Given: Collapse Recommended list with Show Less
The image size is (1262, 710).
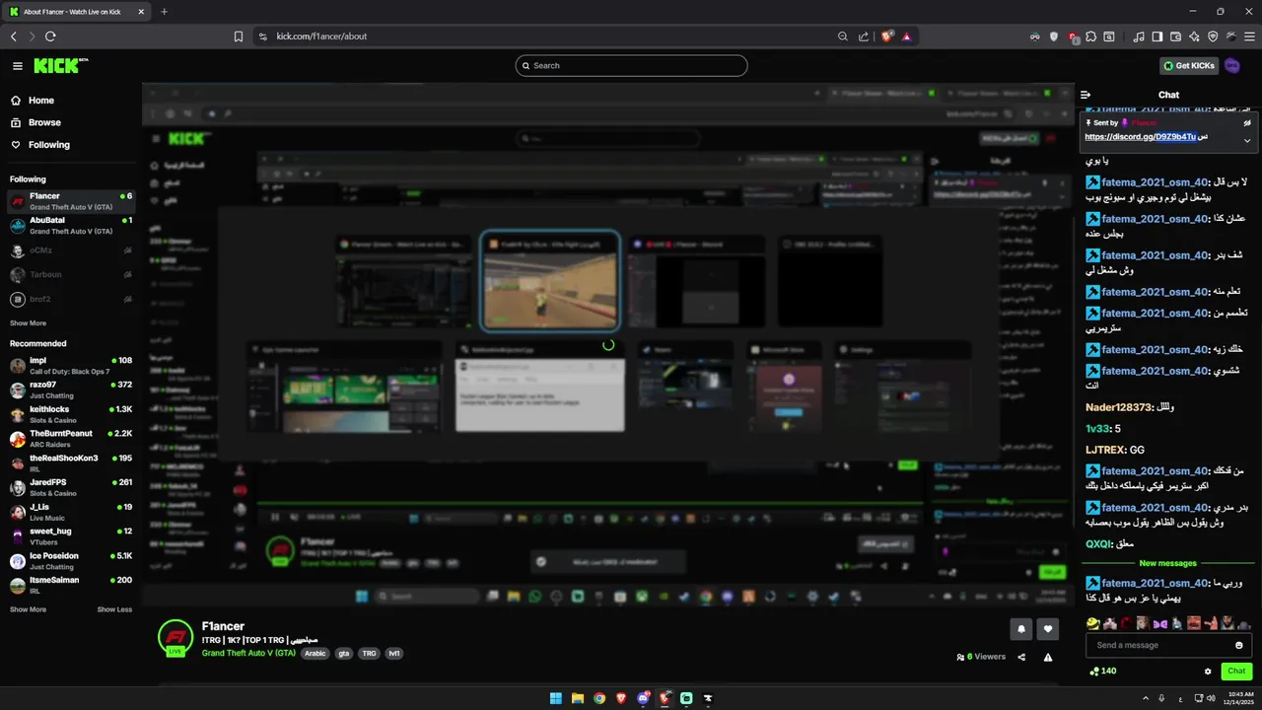Looking at the screenshot, I should click(x=114, y=609).
